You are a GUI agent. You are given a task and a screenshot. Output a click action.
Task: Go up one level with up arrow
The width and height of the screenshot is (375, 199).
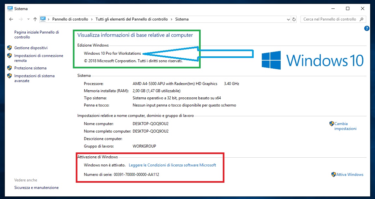coord(35,19)
